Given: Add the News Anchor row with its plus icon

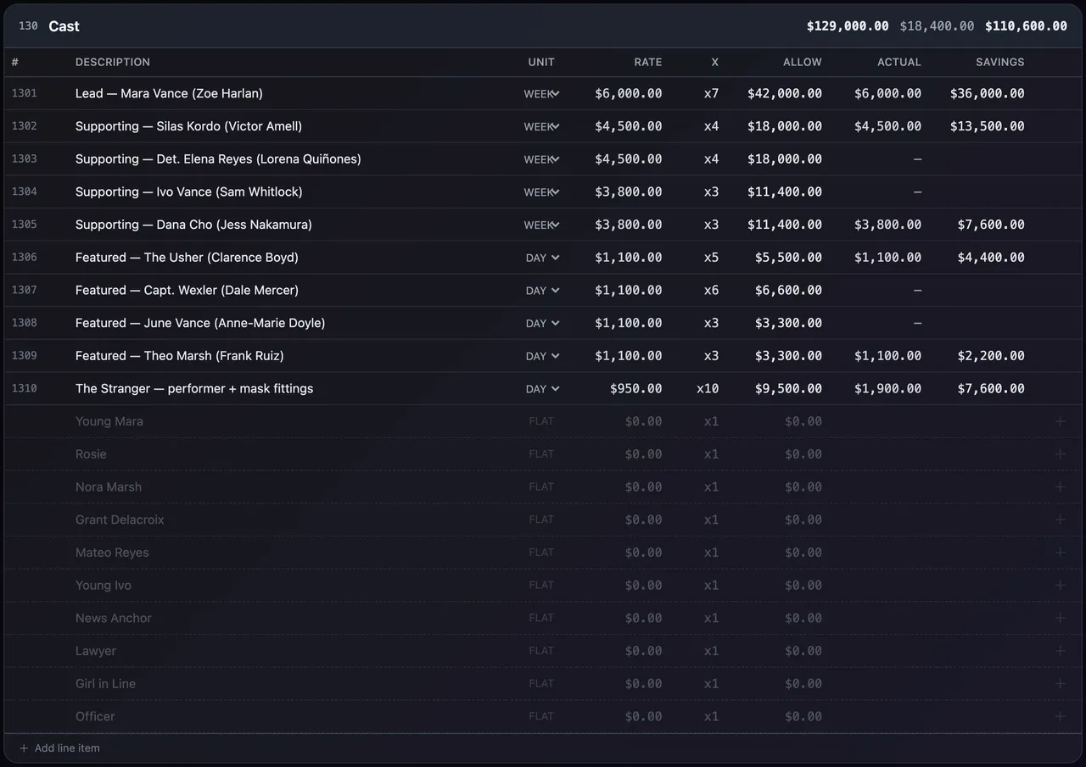Looking at the screenshot, I should tap(1060, 618).
